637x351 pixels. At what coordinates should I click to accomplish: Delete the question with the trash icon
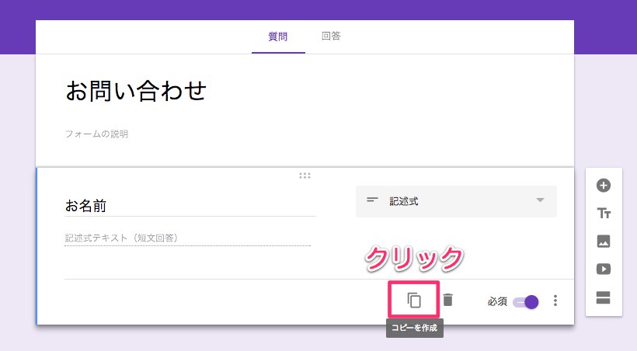(x=447, y=300)
